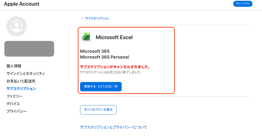Select サインインとセキュリティ in sidebar
Image resolution: width=262 pixels, height=140 pixels.
(x=26, y=74)
